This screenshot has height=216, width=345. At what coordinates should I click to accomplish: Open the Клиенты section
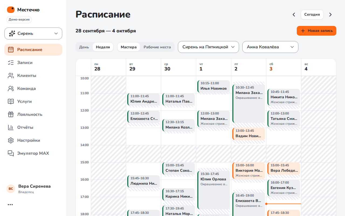click(x=33, y=76)
